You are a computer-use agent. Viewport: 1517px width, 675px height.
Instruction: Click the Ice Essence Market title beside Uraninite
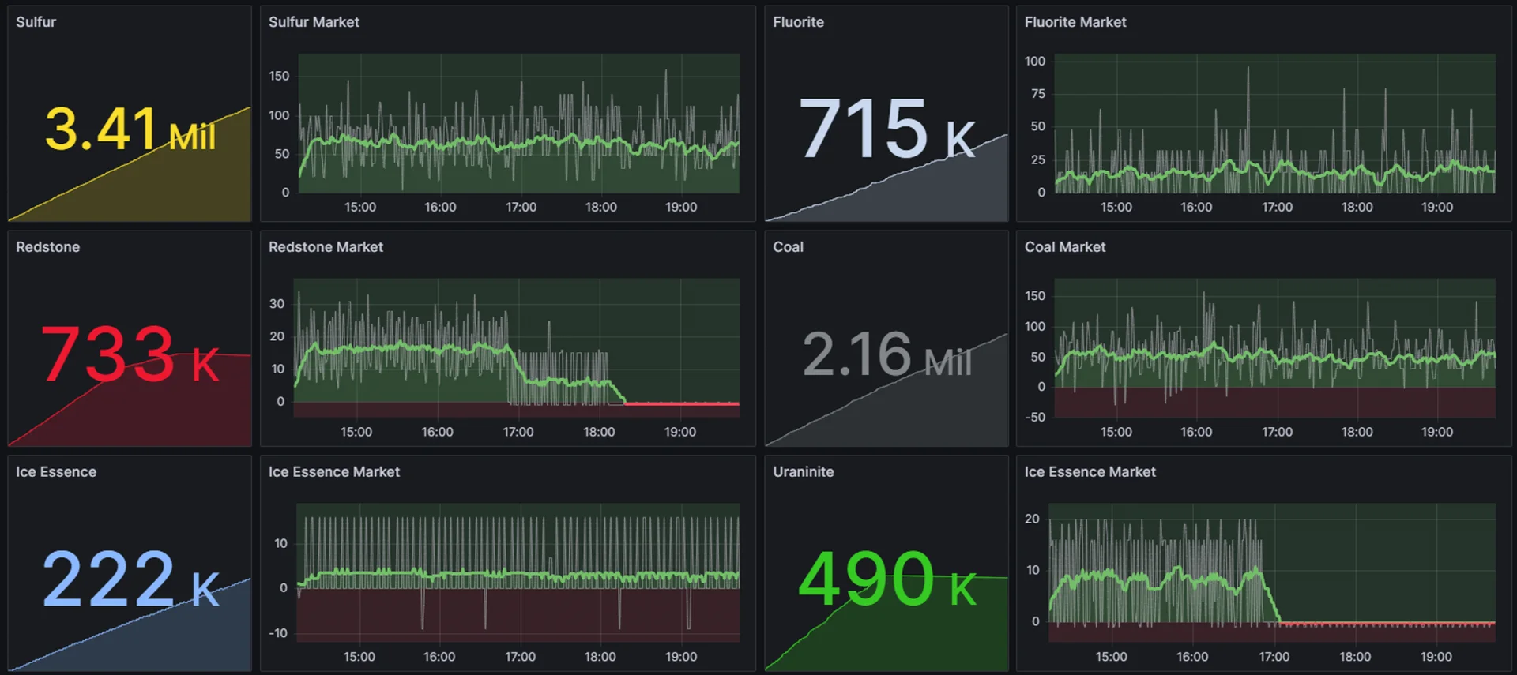[x=1090, y=472]
